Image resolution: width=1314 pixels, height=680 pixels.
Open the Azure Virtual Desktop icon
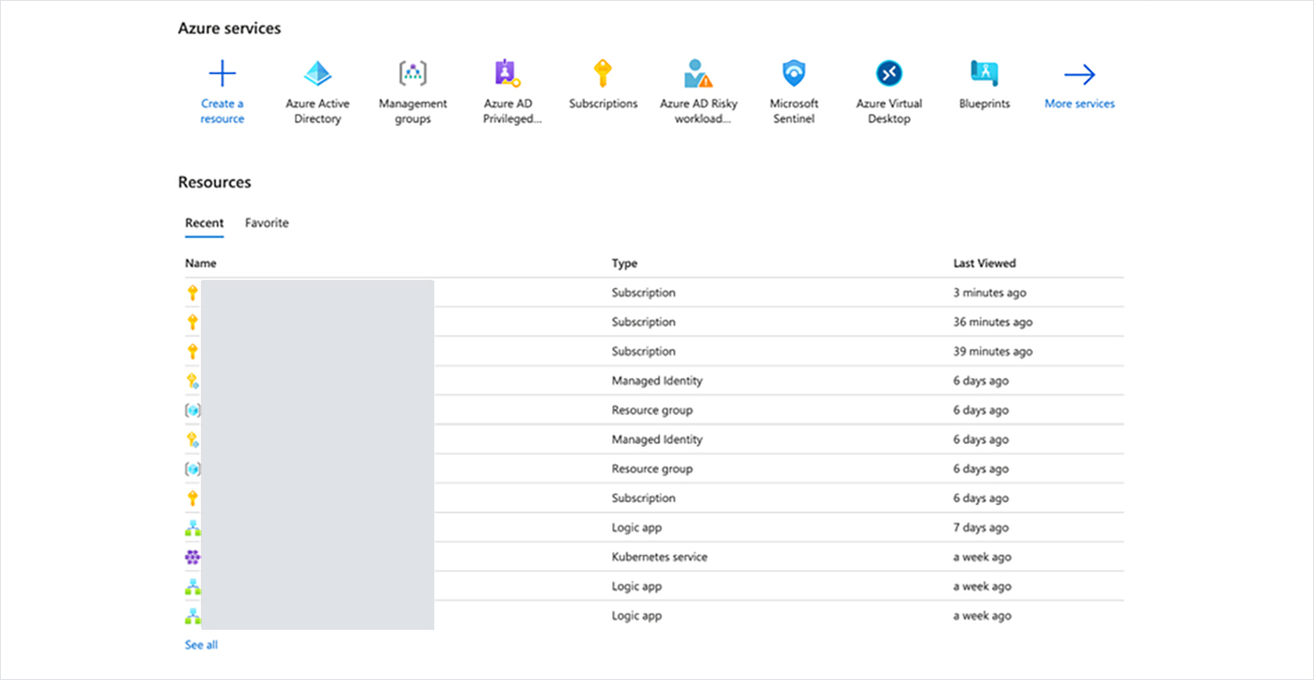click(x=889, y=73)
